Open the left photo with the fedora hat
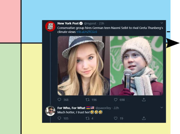Viewport: 180px width, 134px height. [83, 66]
